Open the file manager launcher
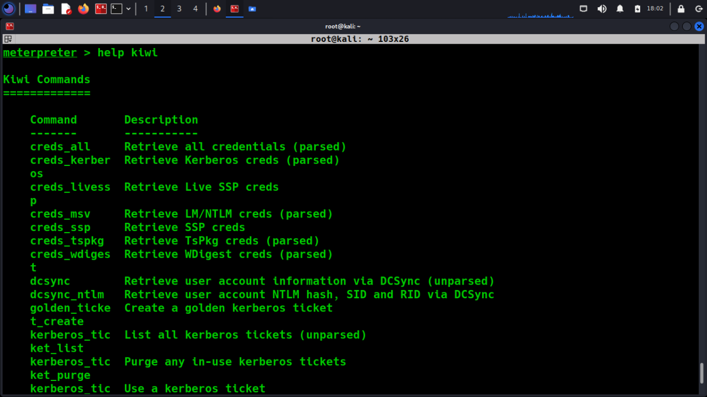The image size is (707, 397). tap(48, 9)
